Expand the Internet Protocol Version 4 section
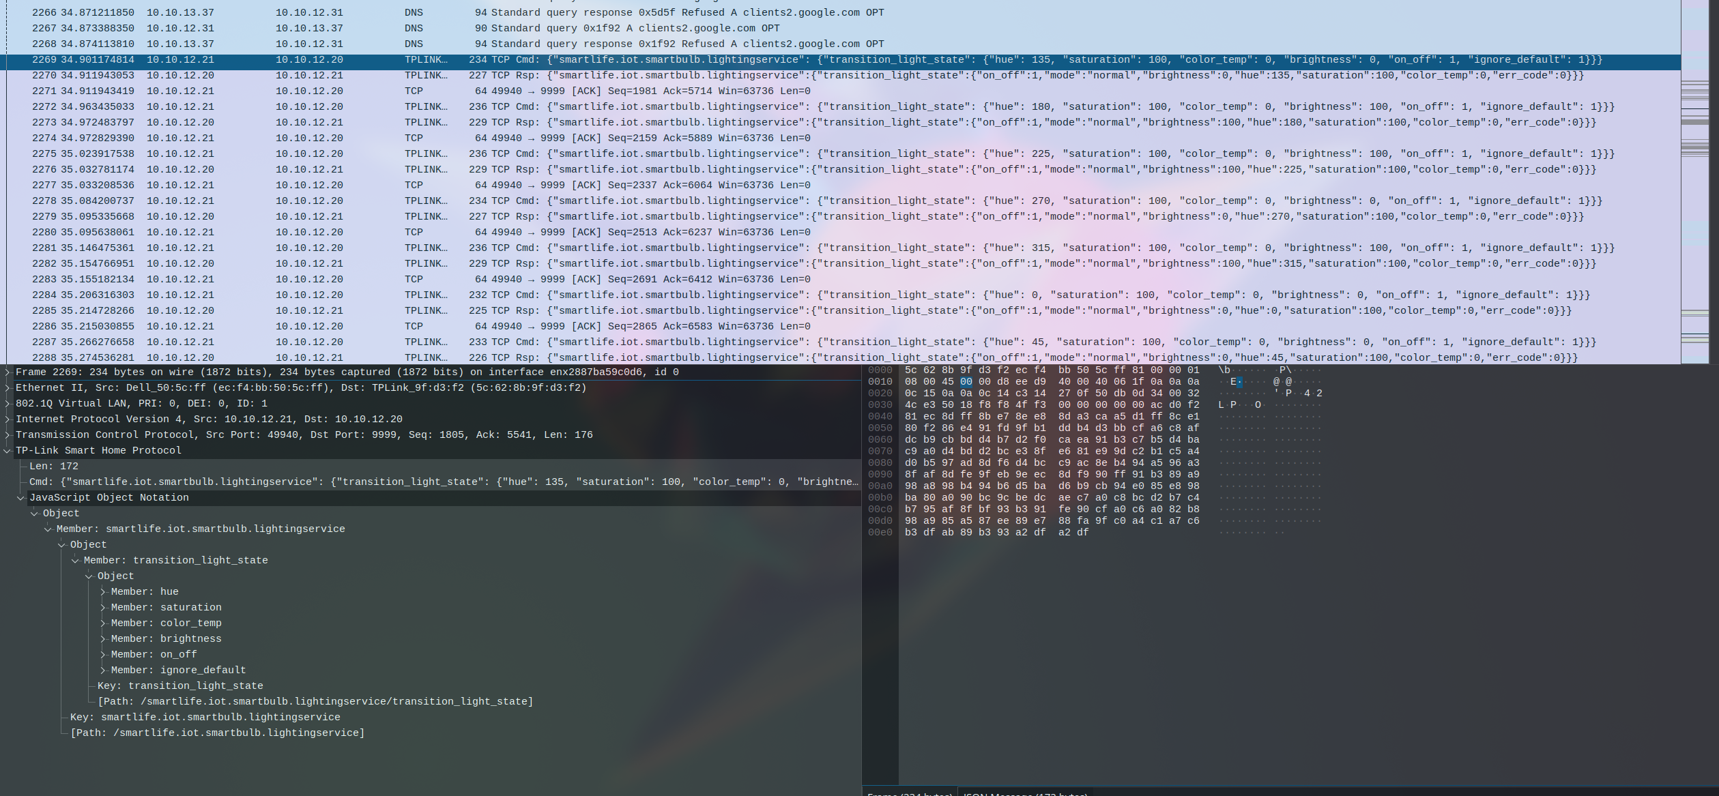1719x796 pixels. click(8, 419)
